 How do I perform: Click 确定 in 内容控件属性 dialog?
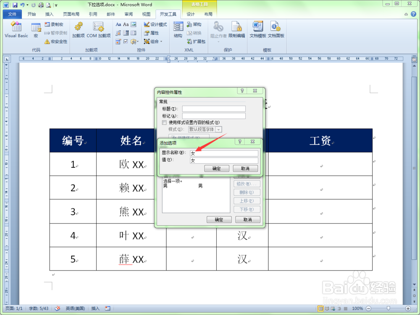coord(219,219)
